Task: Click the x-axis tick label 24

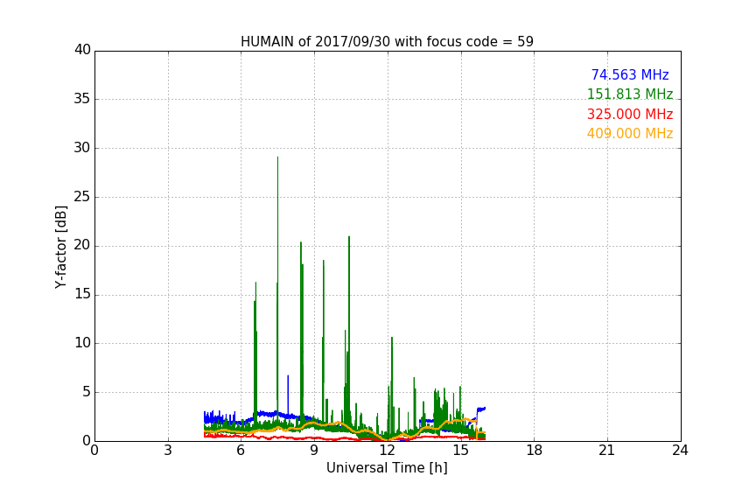Action: [680, 451]
